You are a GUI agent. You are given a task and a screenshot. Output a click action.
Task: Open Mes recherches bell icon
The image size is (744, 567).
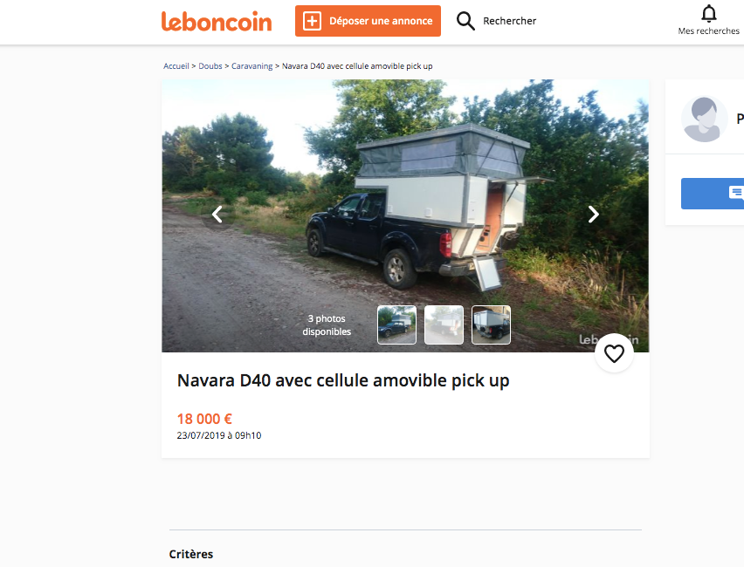(x=709, y=13)
